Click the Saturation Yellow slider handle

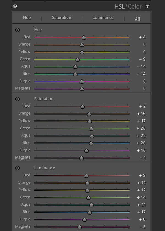pos(90,121)
